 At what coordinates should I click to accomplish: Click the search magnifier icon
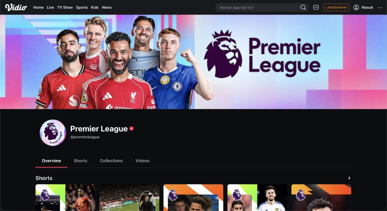tap(303, 7)
